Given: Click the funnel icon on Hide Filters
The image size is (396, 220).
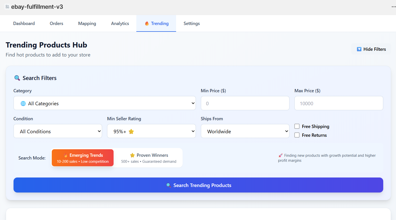Looking at the screenshot, I should (x=359, y=49).
